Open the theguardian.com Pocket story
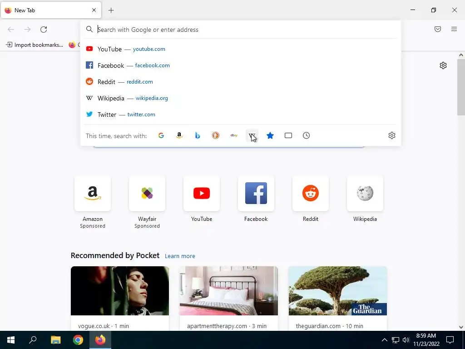This screenshot has height=349, width=465. tap(338, 298)
